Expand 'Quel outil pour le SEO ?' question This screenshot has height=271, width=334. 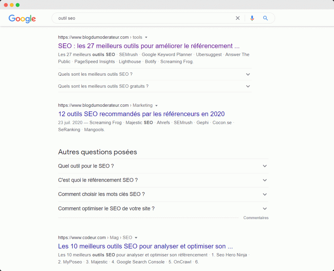tap(163, 166)
